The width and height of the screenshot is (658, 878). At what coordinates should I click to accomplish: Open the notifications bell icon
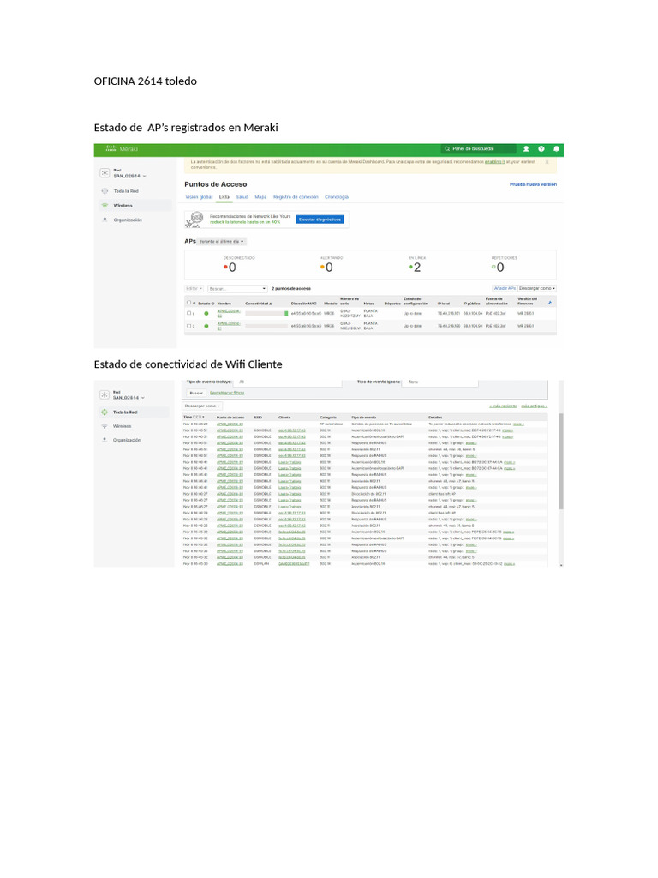pos(557,148)
